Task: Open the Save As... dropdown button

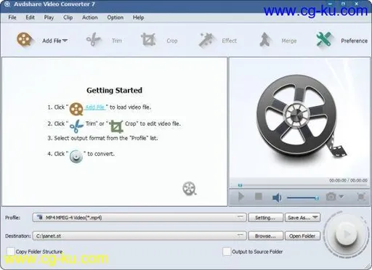Action: point(302,218)
